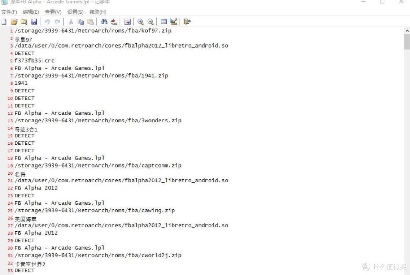Open the 查看(V) menu

[53, 12]
